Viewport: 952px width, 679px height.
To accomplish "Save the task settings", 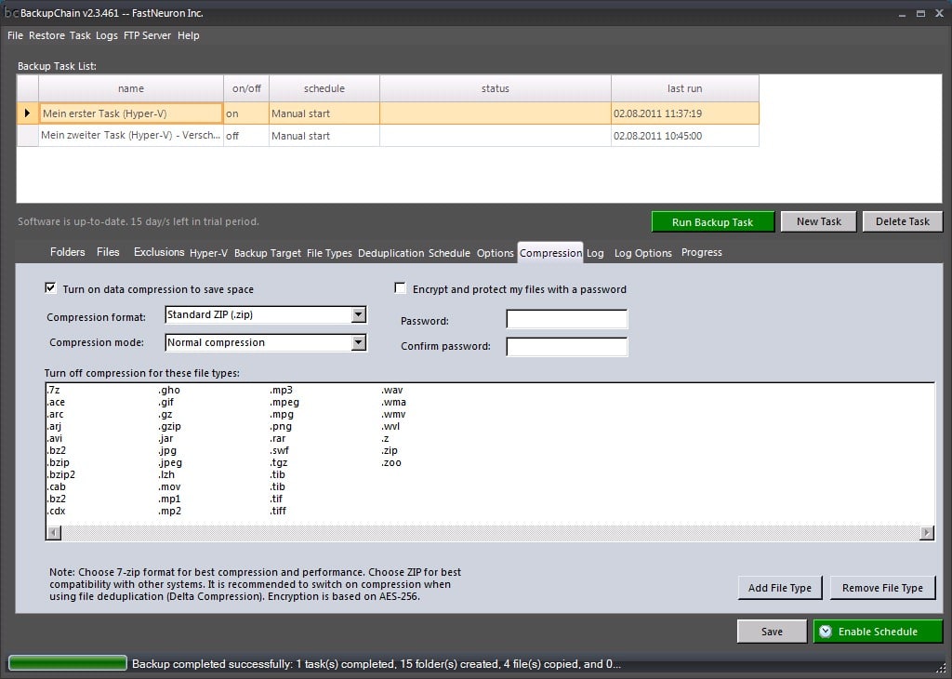I will pos(772,632).
